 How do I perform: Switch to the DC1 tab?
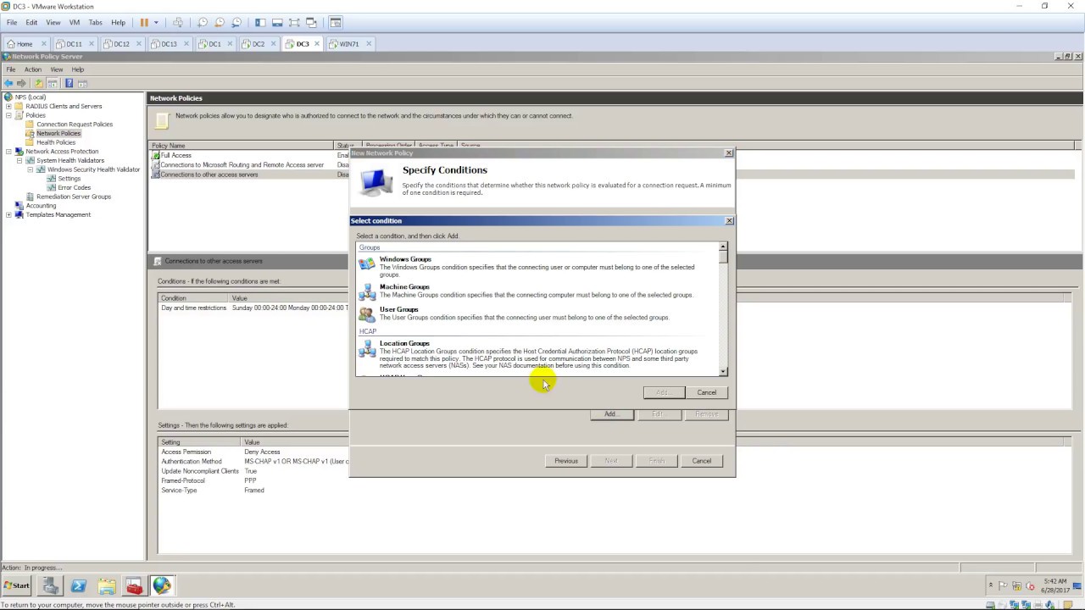214,44
